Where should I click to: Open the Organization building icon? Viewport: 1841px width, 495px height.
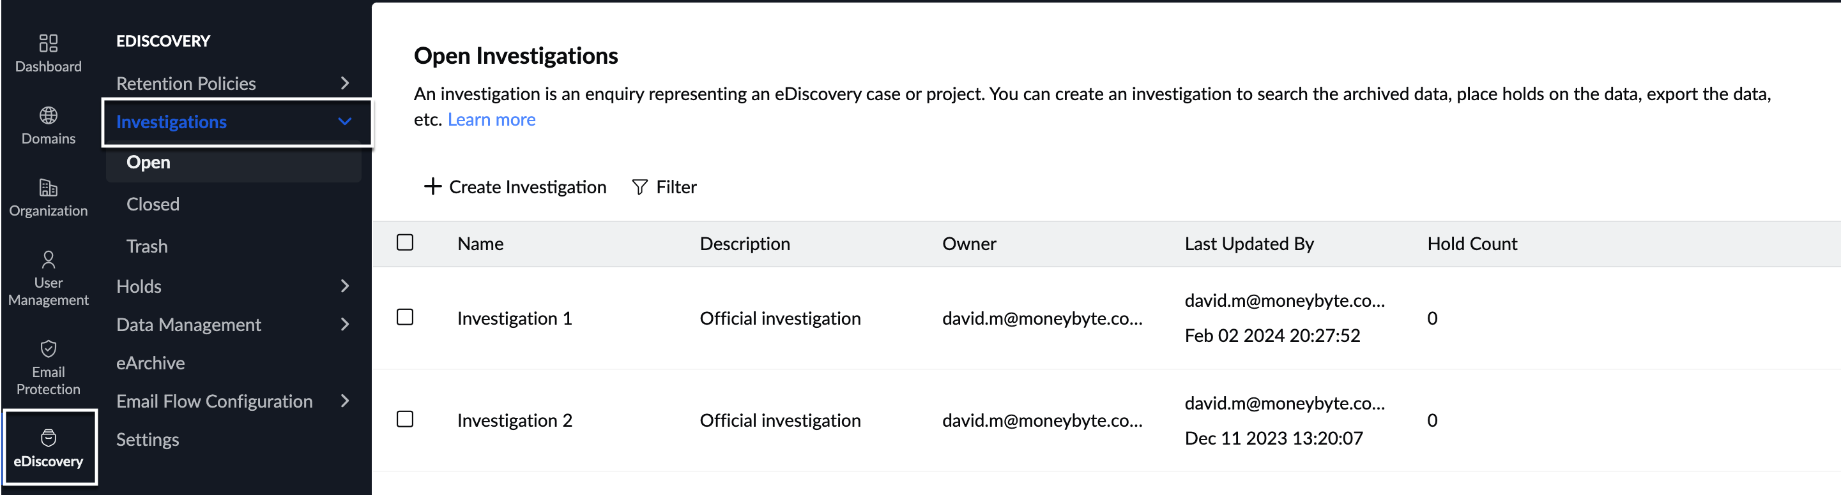coord(48,188)
